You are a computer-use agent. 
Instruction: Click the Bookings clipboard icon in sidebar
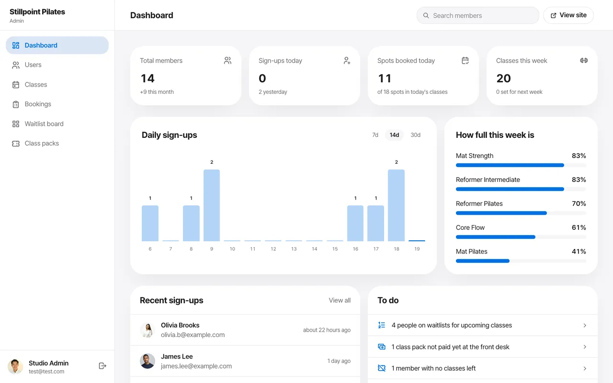click(16, 104)
